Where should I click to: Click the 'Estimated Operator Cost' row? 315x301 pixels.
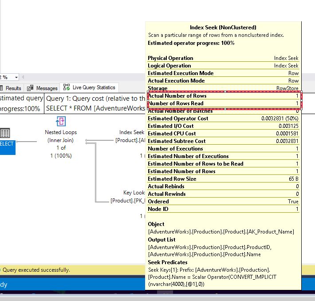pyautogui.click(x=223, y=119)
